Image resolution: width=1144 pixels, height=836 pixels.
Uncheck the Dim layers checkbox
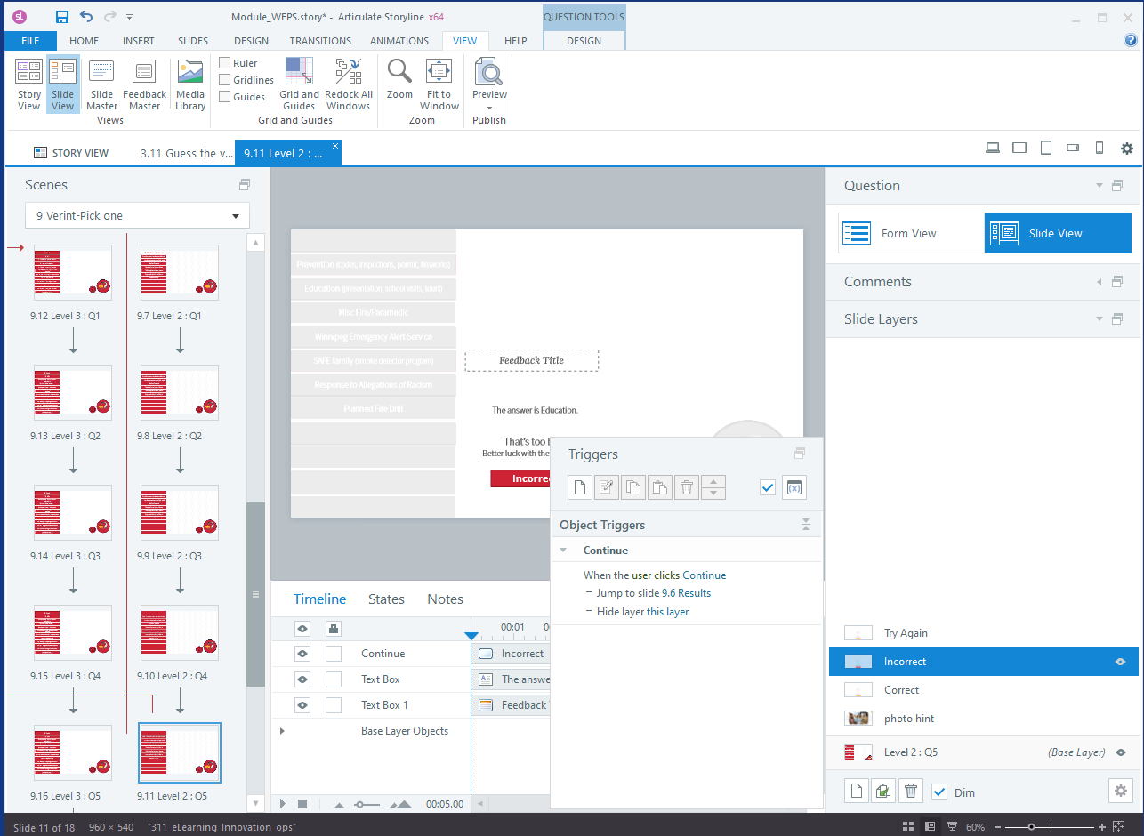pos(939,792)
